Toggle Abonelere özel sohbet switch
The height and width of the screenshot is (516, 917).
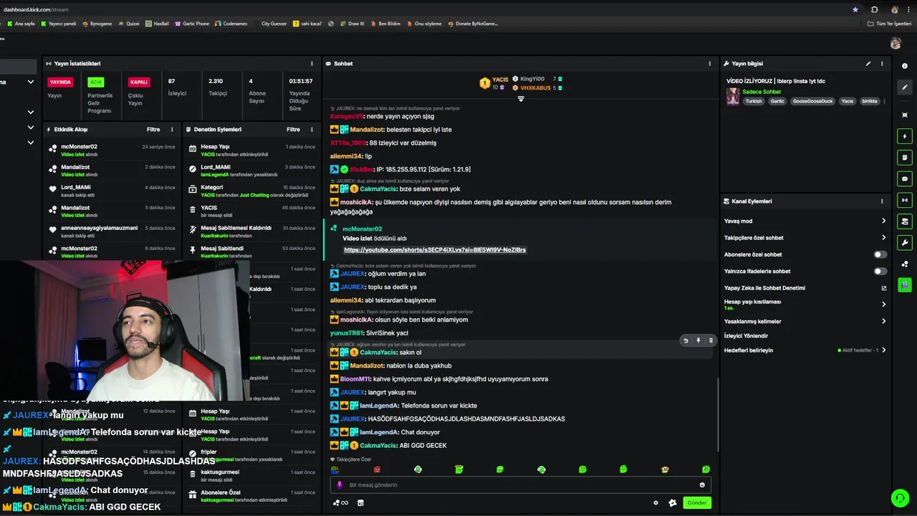(880, 254)
